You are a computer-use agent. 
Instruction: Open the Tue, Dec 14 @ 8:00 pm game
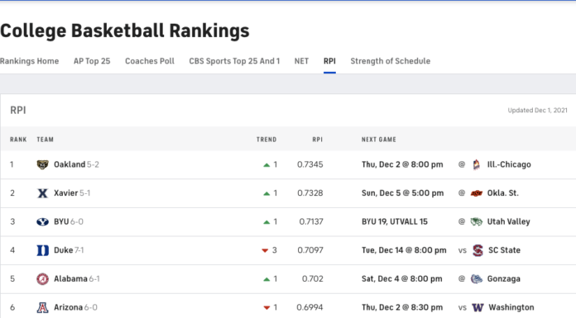click(x=404, y=250)
